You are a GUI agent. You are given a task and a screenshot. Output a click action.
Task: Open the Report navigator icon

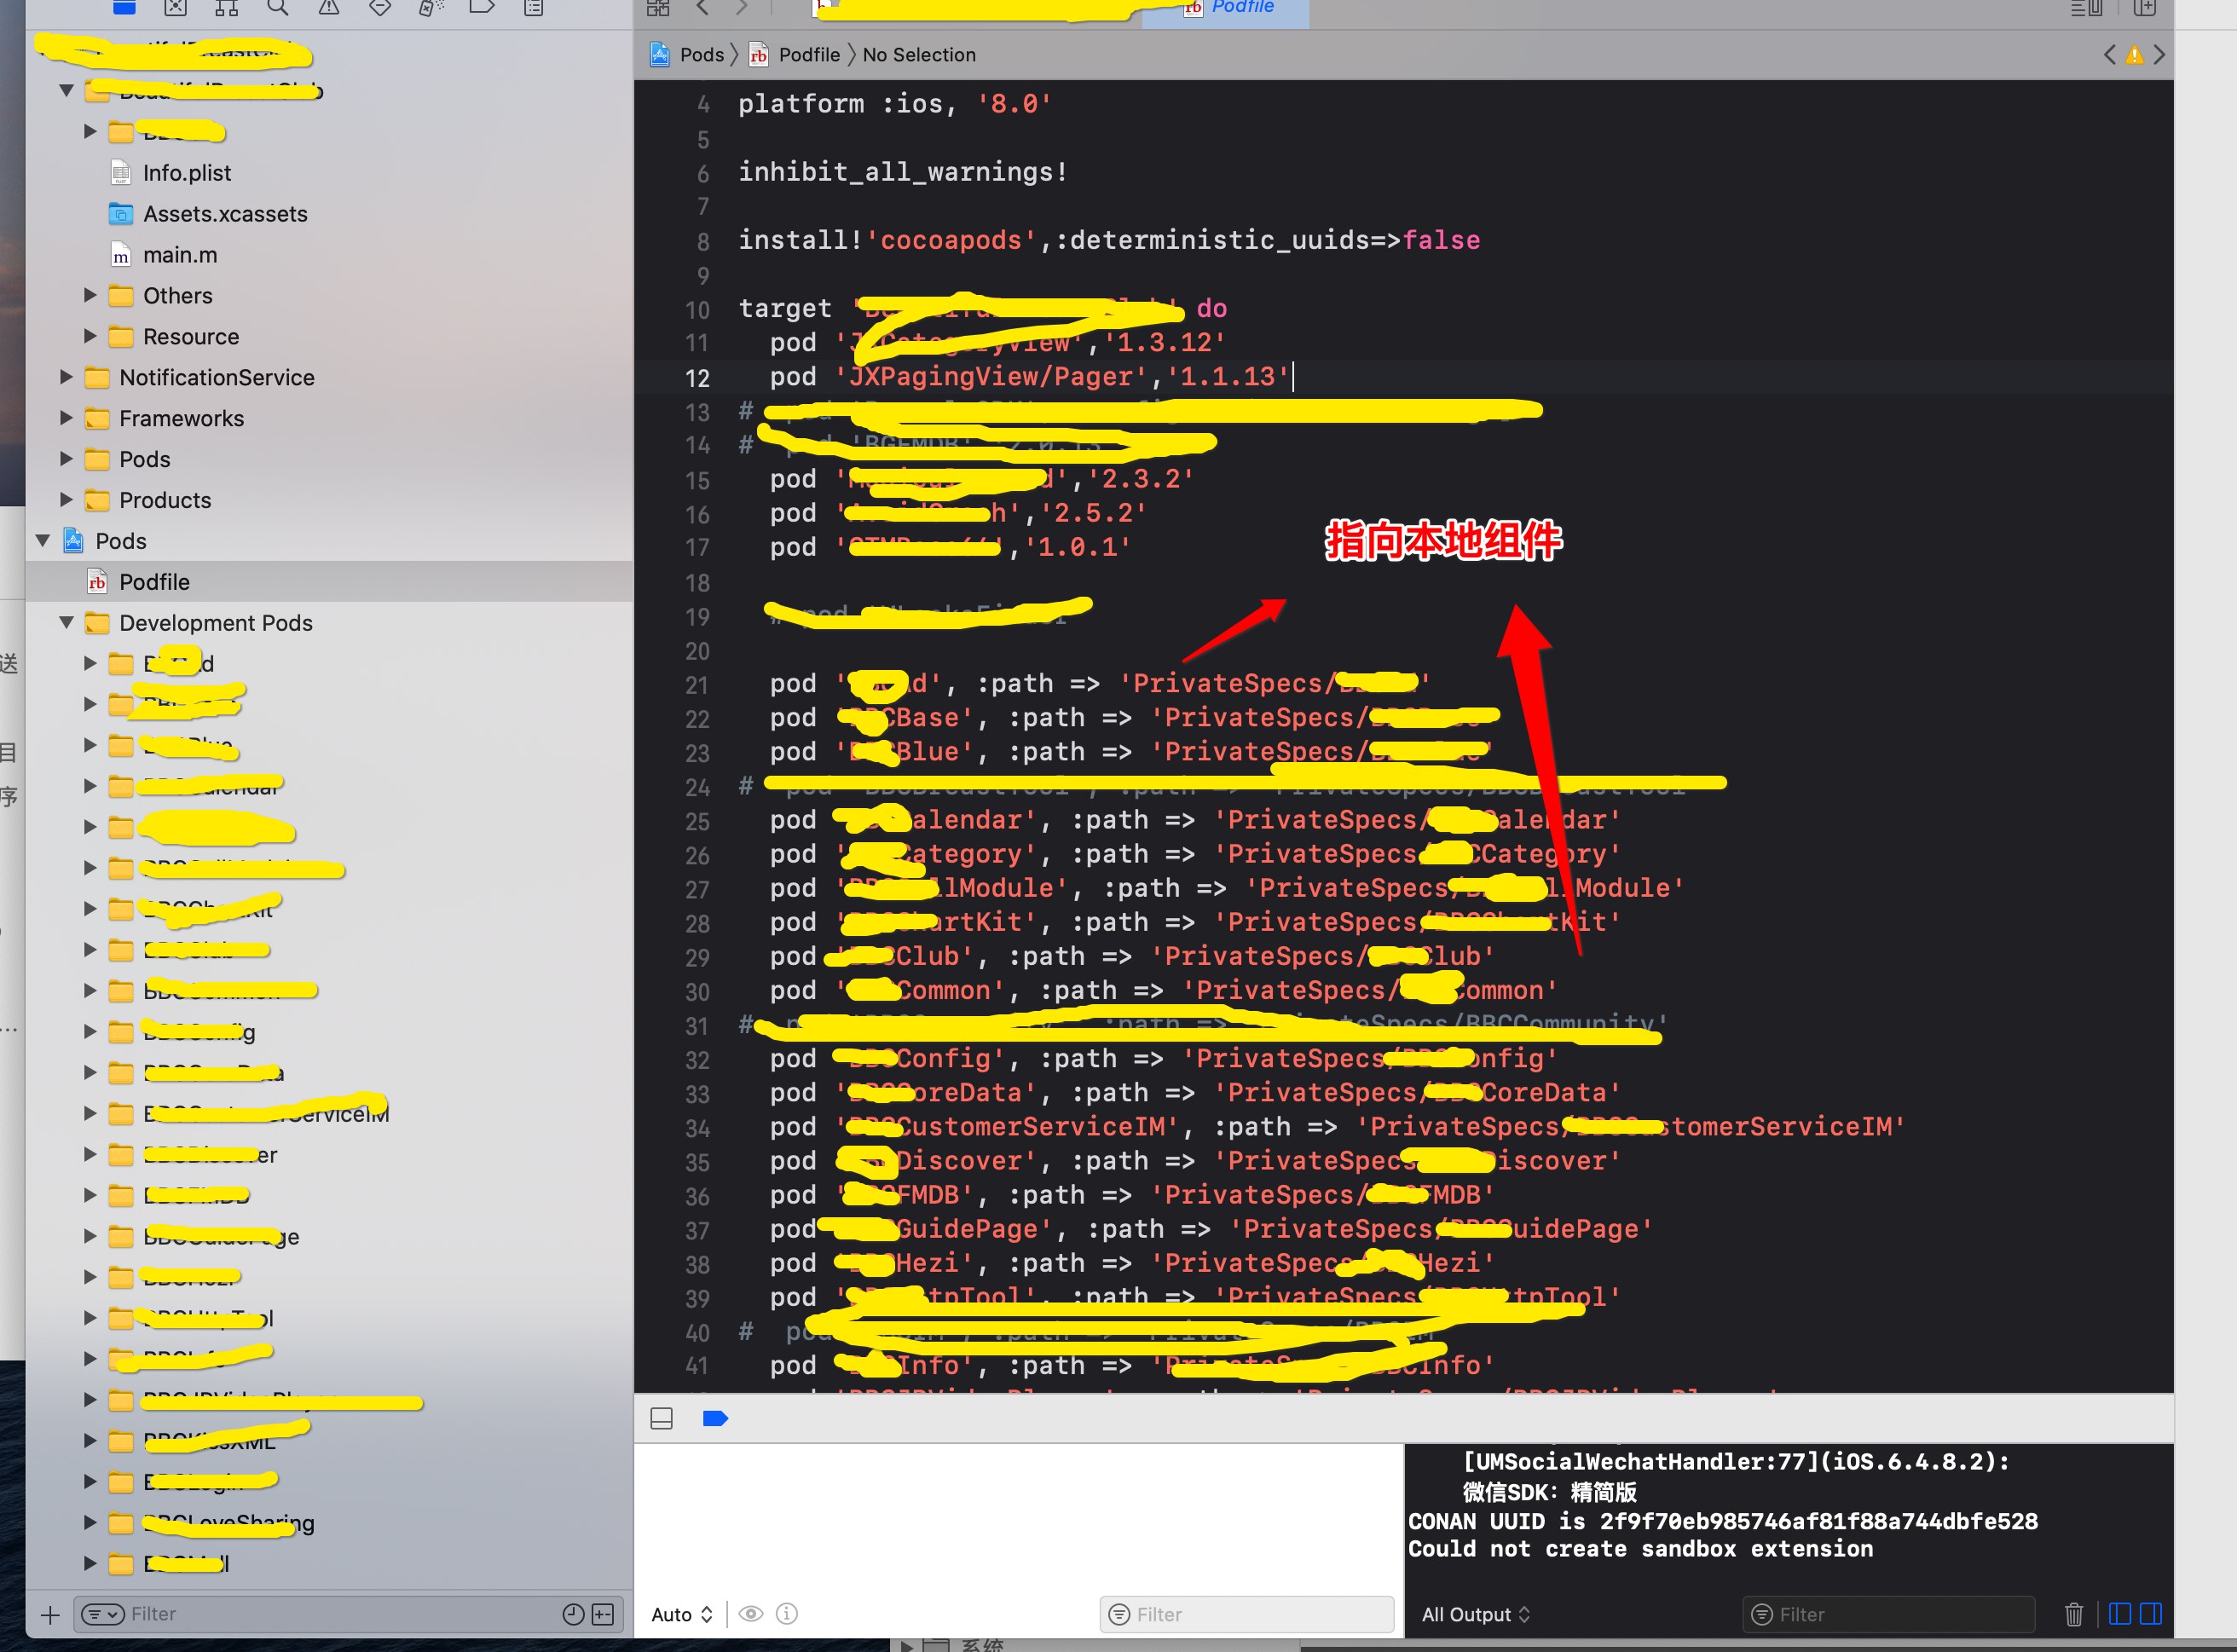point(534,8)
